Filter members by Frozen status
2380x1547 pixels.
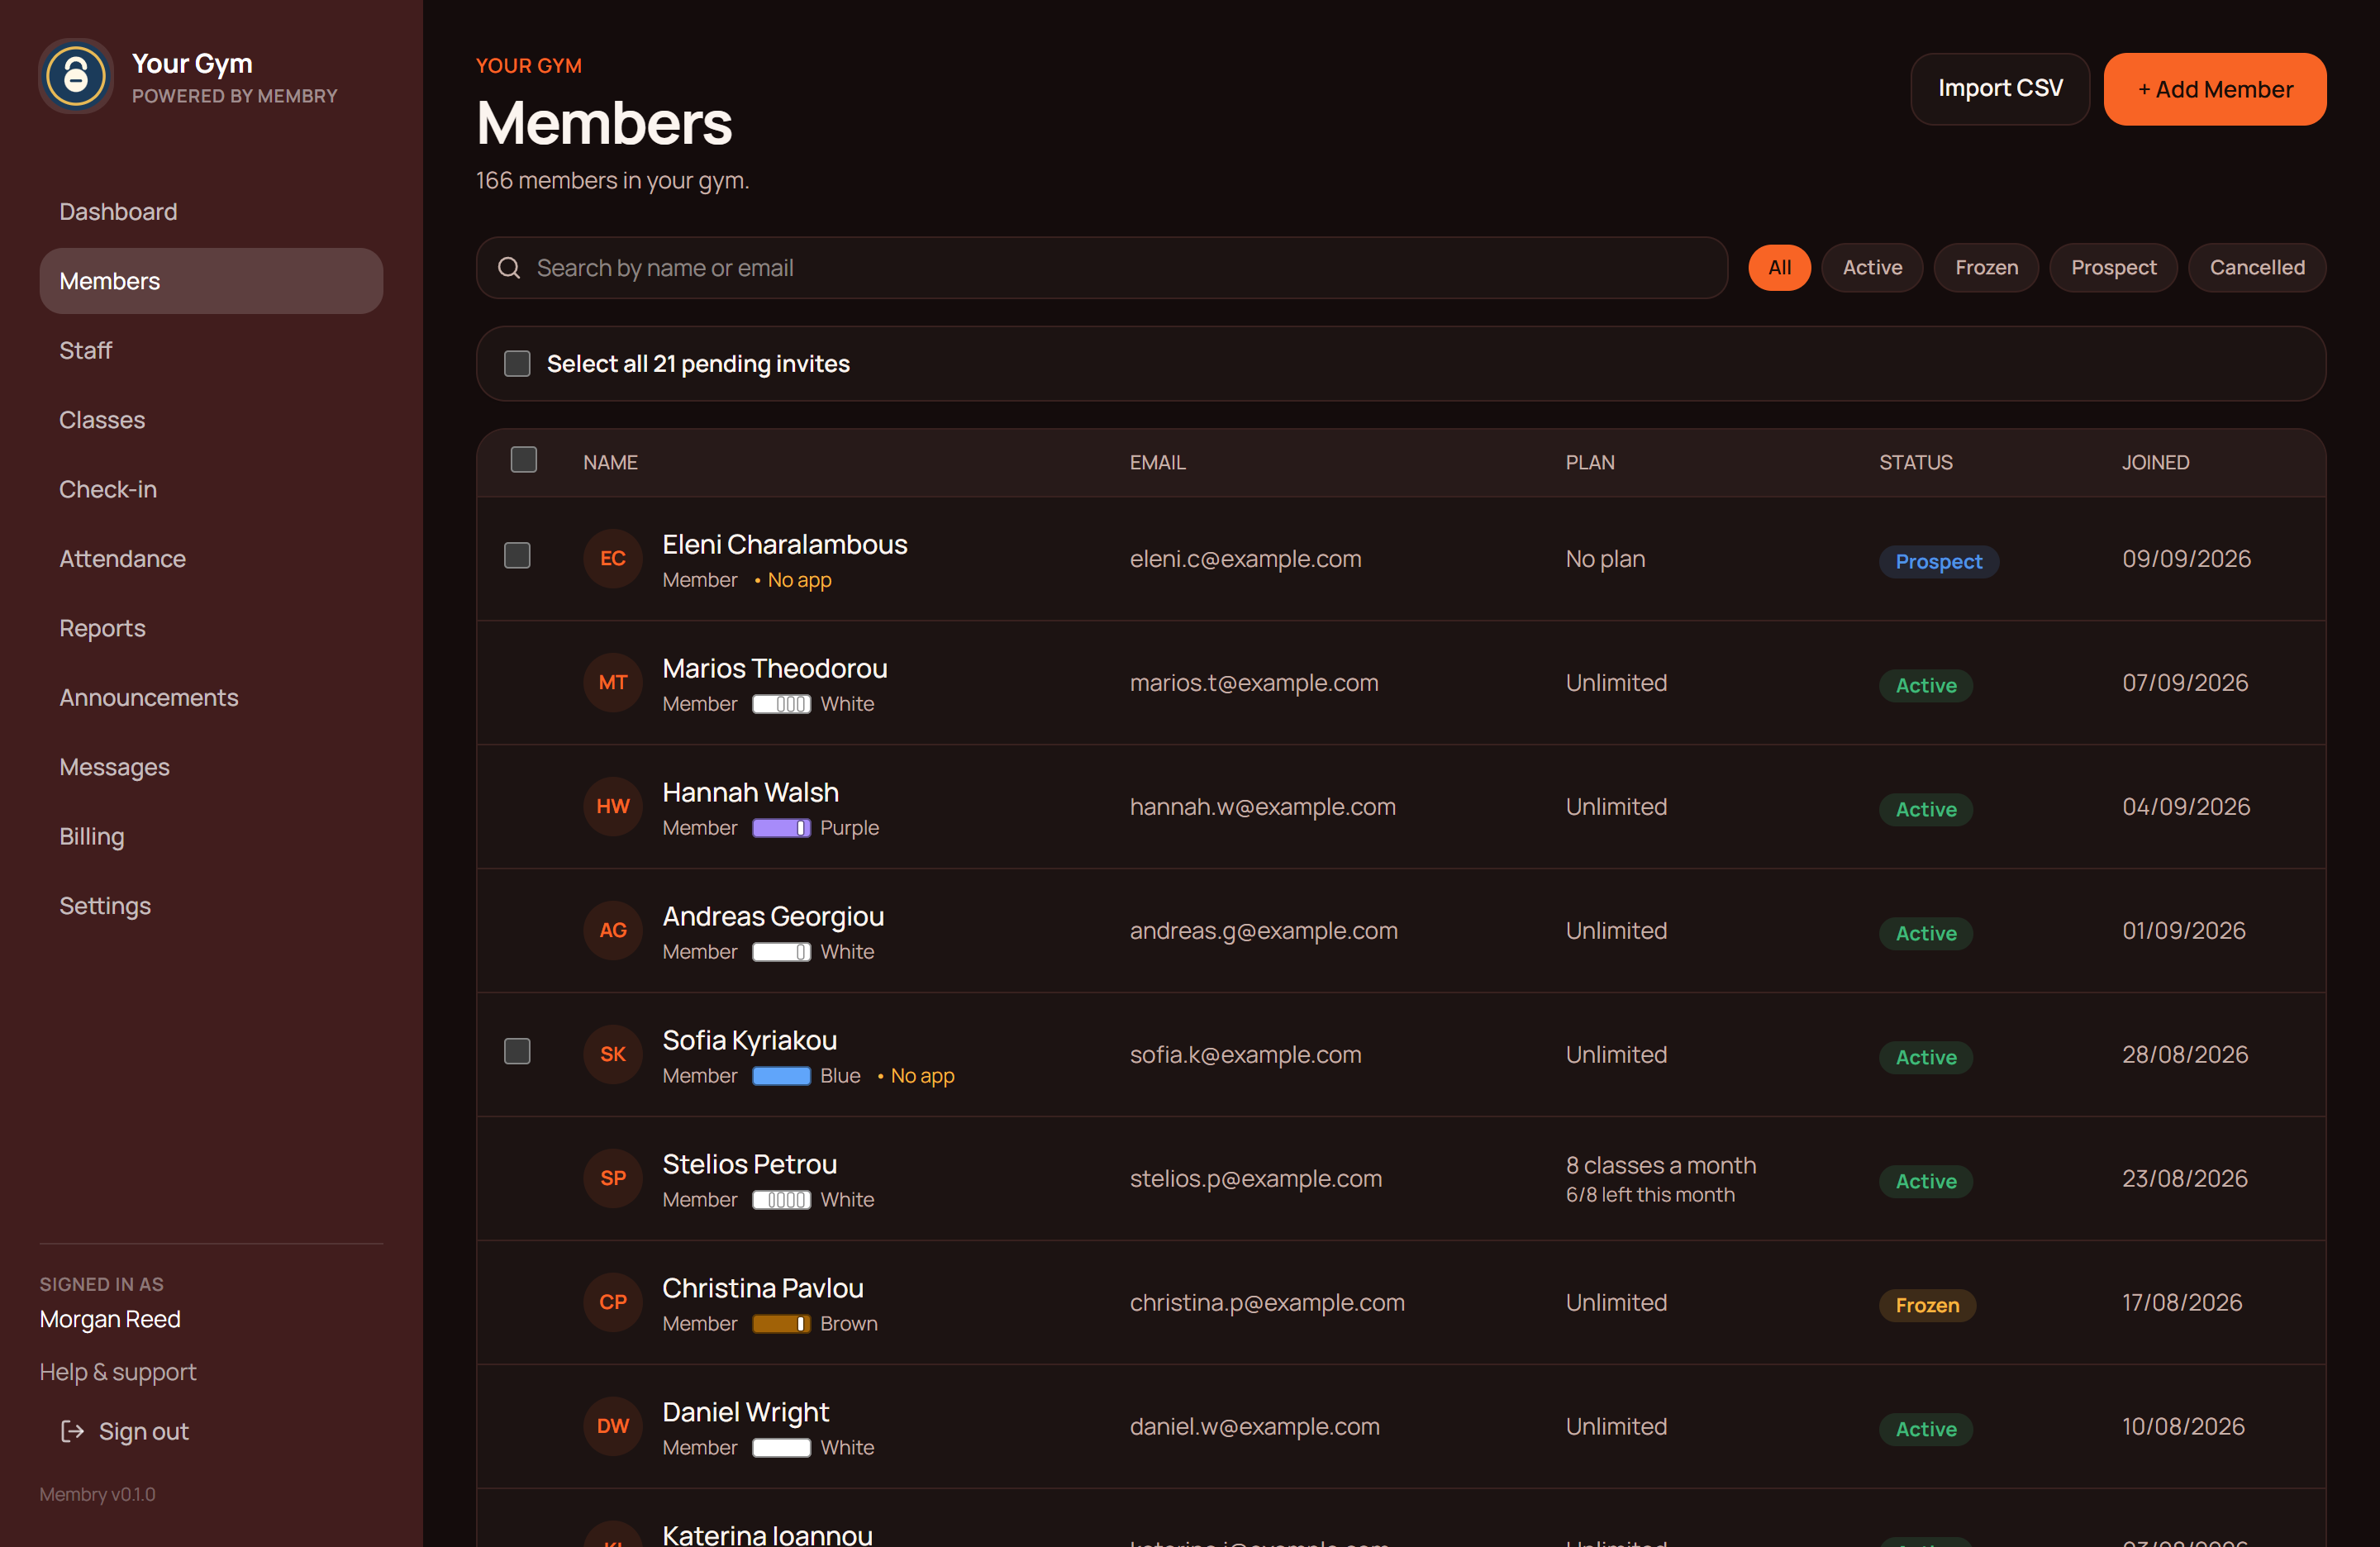1986,268
